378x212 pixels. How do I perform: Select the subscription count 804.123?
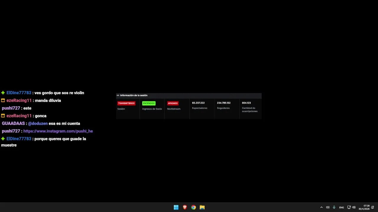[x=246, y=103]
